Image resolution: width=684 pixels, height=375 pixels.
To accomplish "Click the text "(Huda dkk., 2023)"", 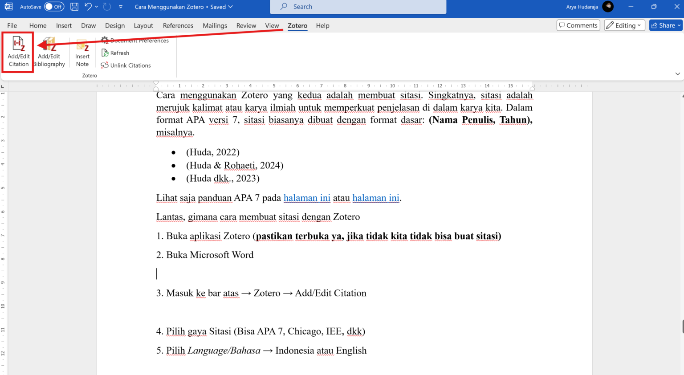I will coord(223,178).
